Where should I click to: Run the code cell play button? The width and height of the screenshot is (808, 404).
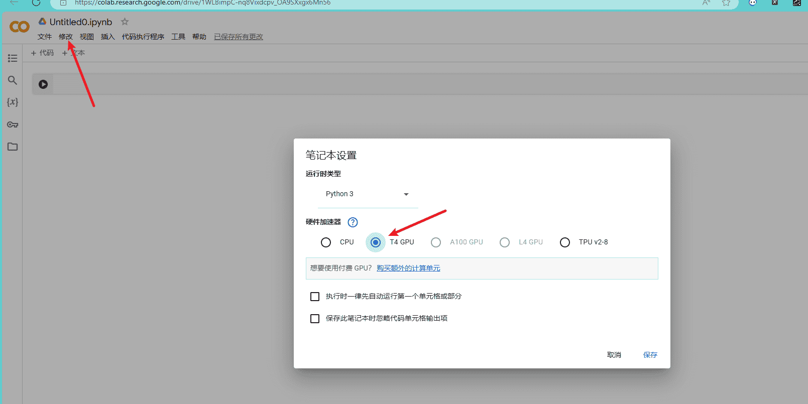43,84
